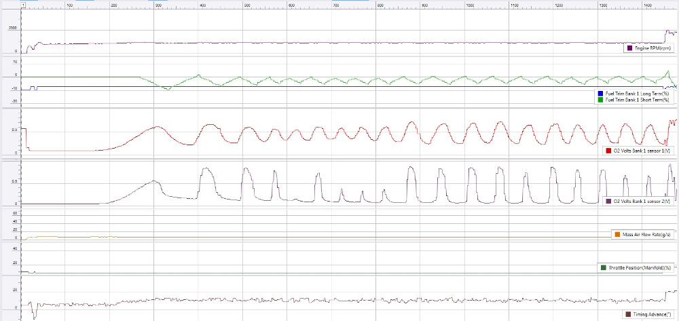Click the purple O2 sensor 2 swatch
This screenshot has height=321, width=679.
pyautogui.click(x=608, y=202)
